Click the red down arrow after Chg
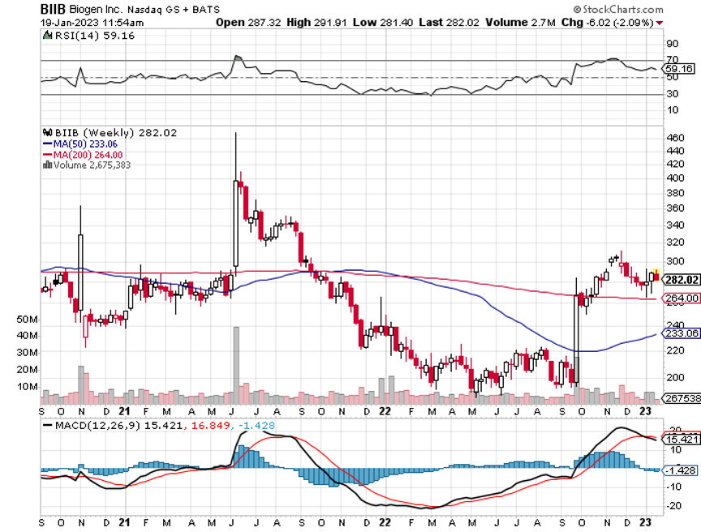Viewport: 701px width, 532px height. 660,23
